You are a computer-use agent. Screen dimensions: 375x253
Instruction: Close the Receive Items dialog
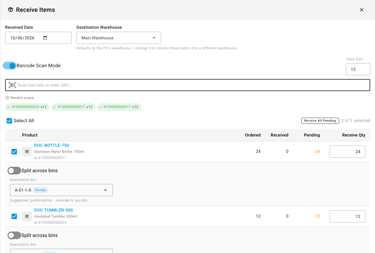point(361,10)
